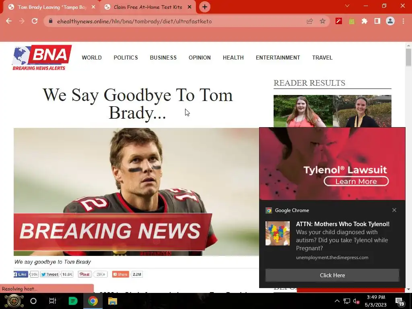
Task: Click the Tweet share button
Action: point(49,274)
